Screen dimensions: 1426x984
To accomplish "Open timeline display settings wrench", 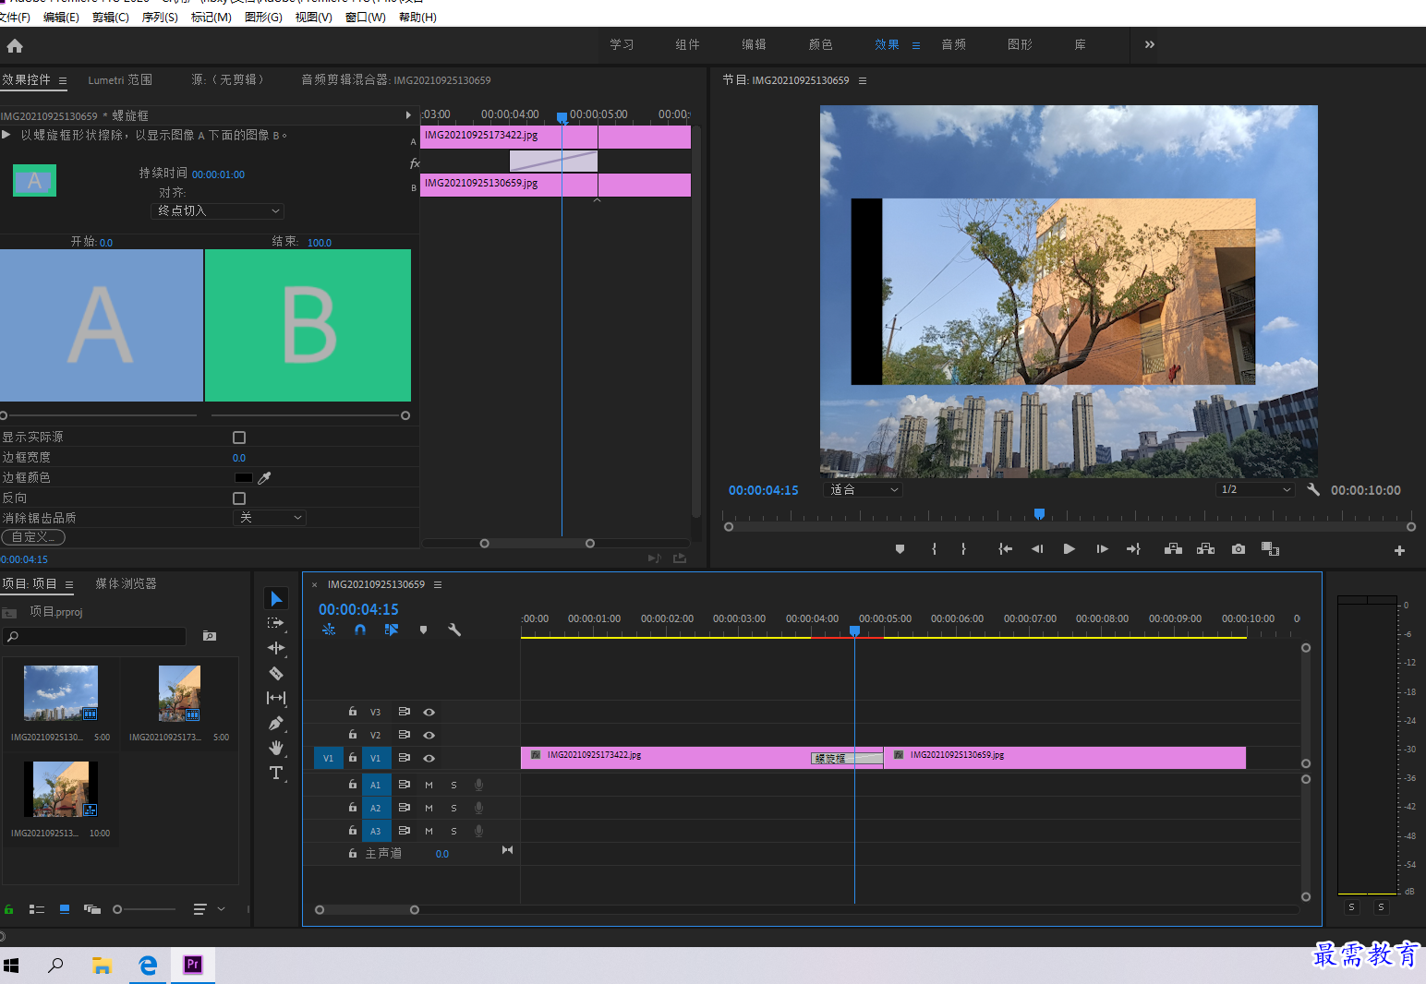I will [x=454, y=630].
